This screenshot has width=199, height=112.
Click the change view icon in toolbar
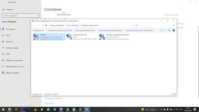click(162, 30)
